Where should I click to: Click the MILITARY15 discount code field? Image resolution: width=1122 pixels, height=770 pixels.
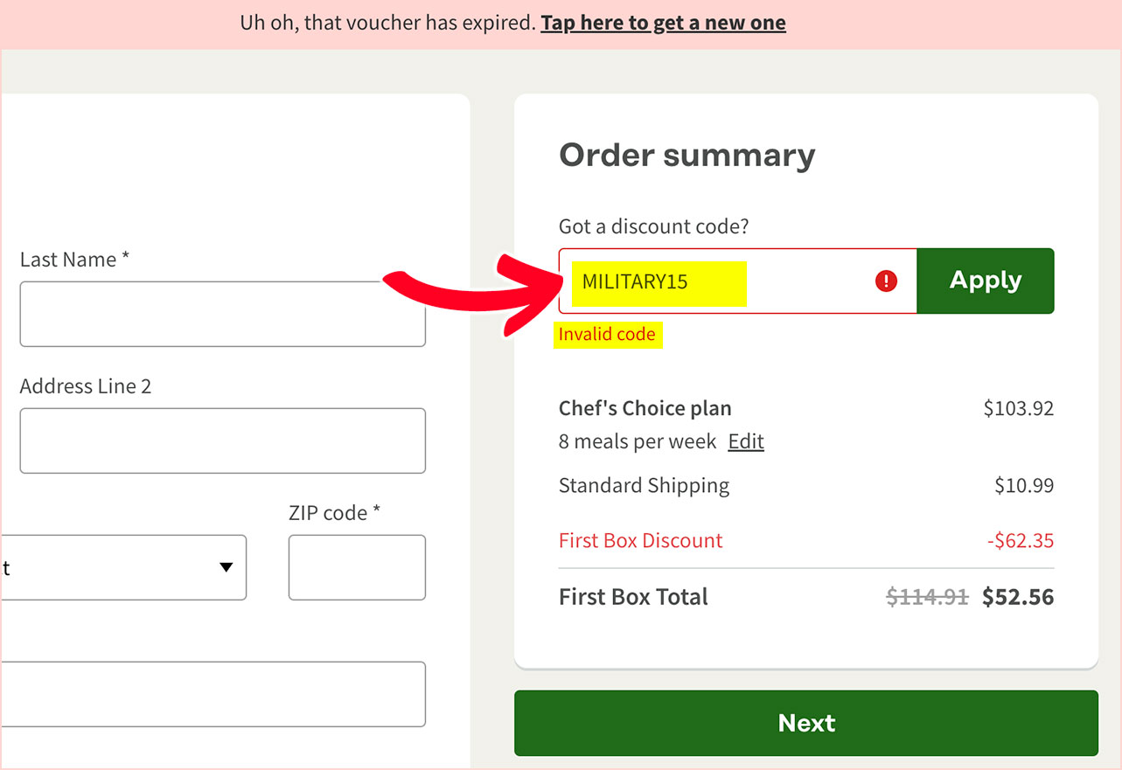point(738,281)
